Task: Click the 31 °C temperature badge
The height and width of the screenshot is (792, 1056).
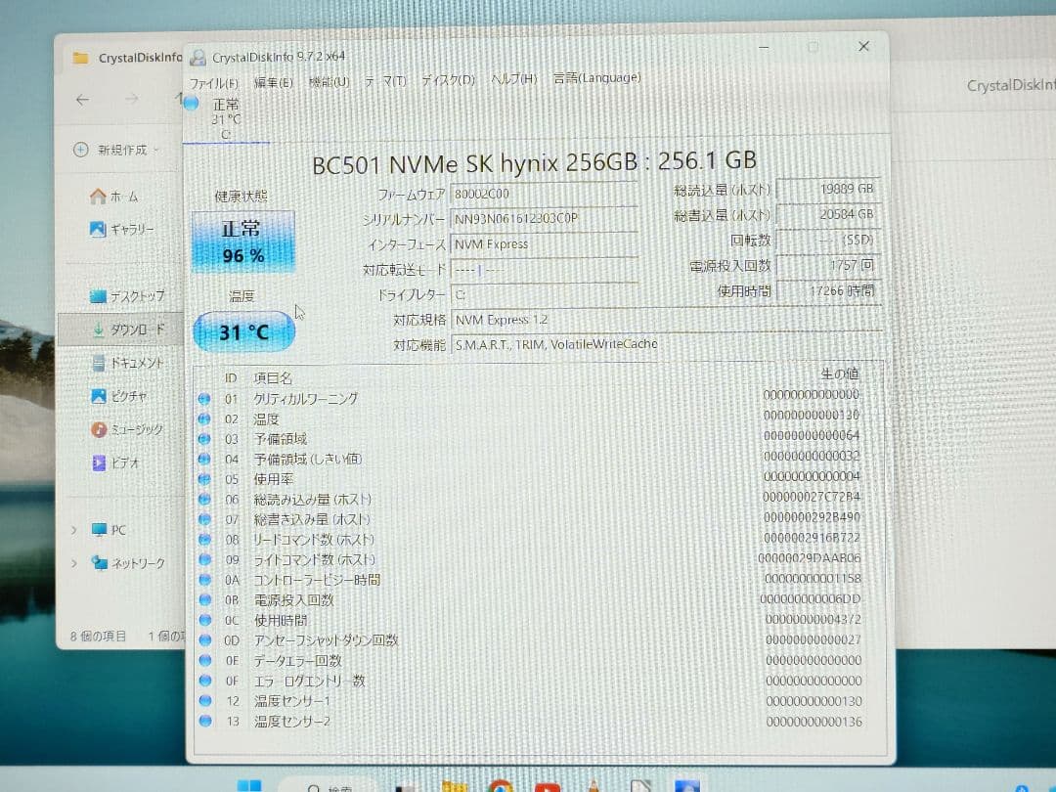Action: coord(242,331)
